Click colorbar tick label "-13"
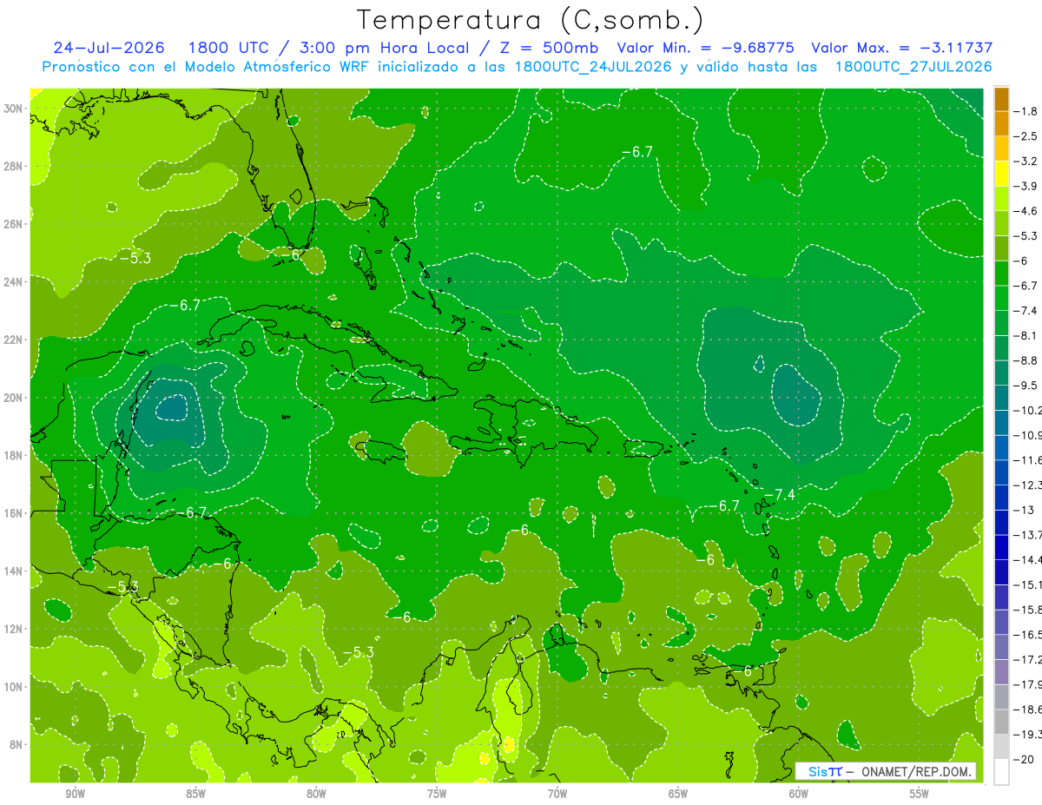Image resolution: width=1042 pixels, height=805 pixels. pyautogui.click(x=1023, y=510)
